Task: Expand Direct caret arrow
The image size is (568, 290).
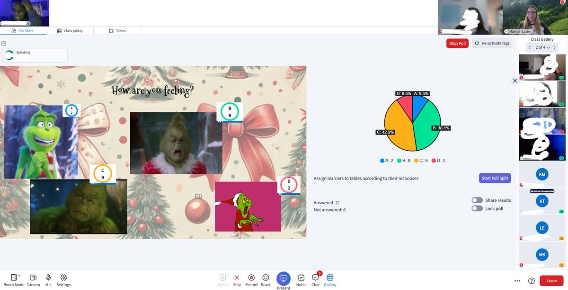Action: pos(228,275)
